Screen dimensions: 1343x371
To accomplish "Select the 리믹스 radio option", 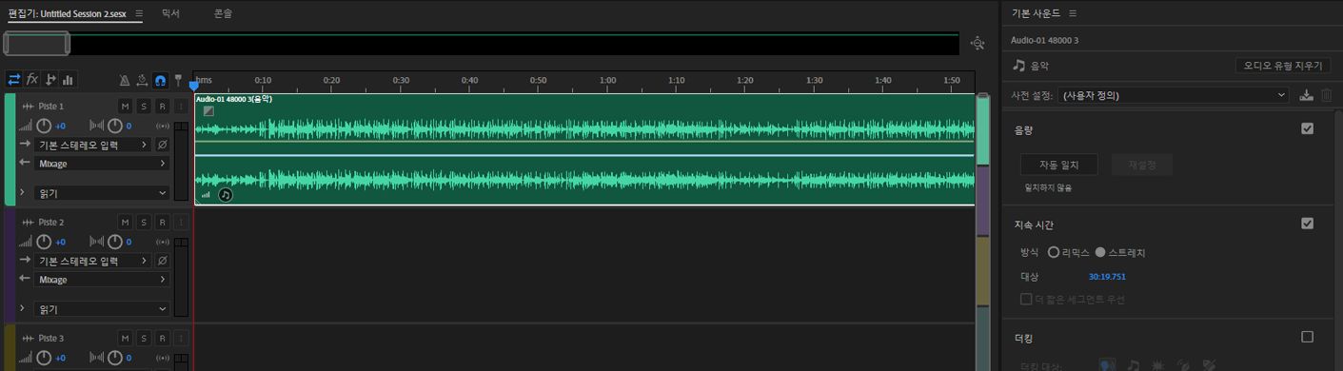I will 1053,252.
